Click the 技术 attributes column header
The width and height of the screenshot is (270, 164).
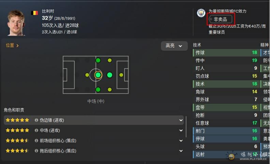click(197, 45)
